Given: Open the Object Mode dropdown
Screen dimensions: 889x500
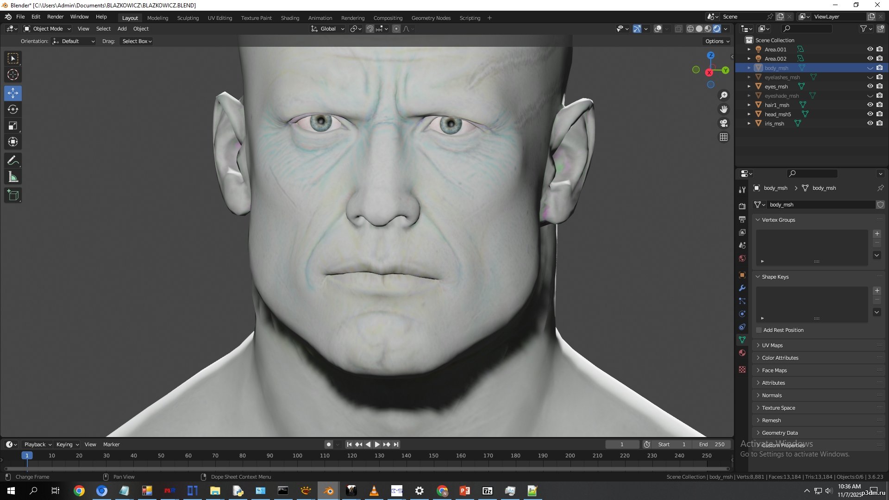Looking at the screenshot, I should point(47,29).
